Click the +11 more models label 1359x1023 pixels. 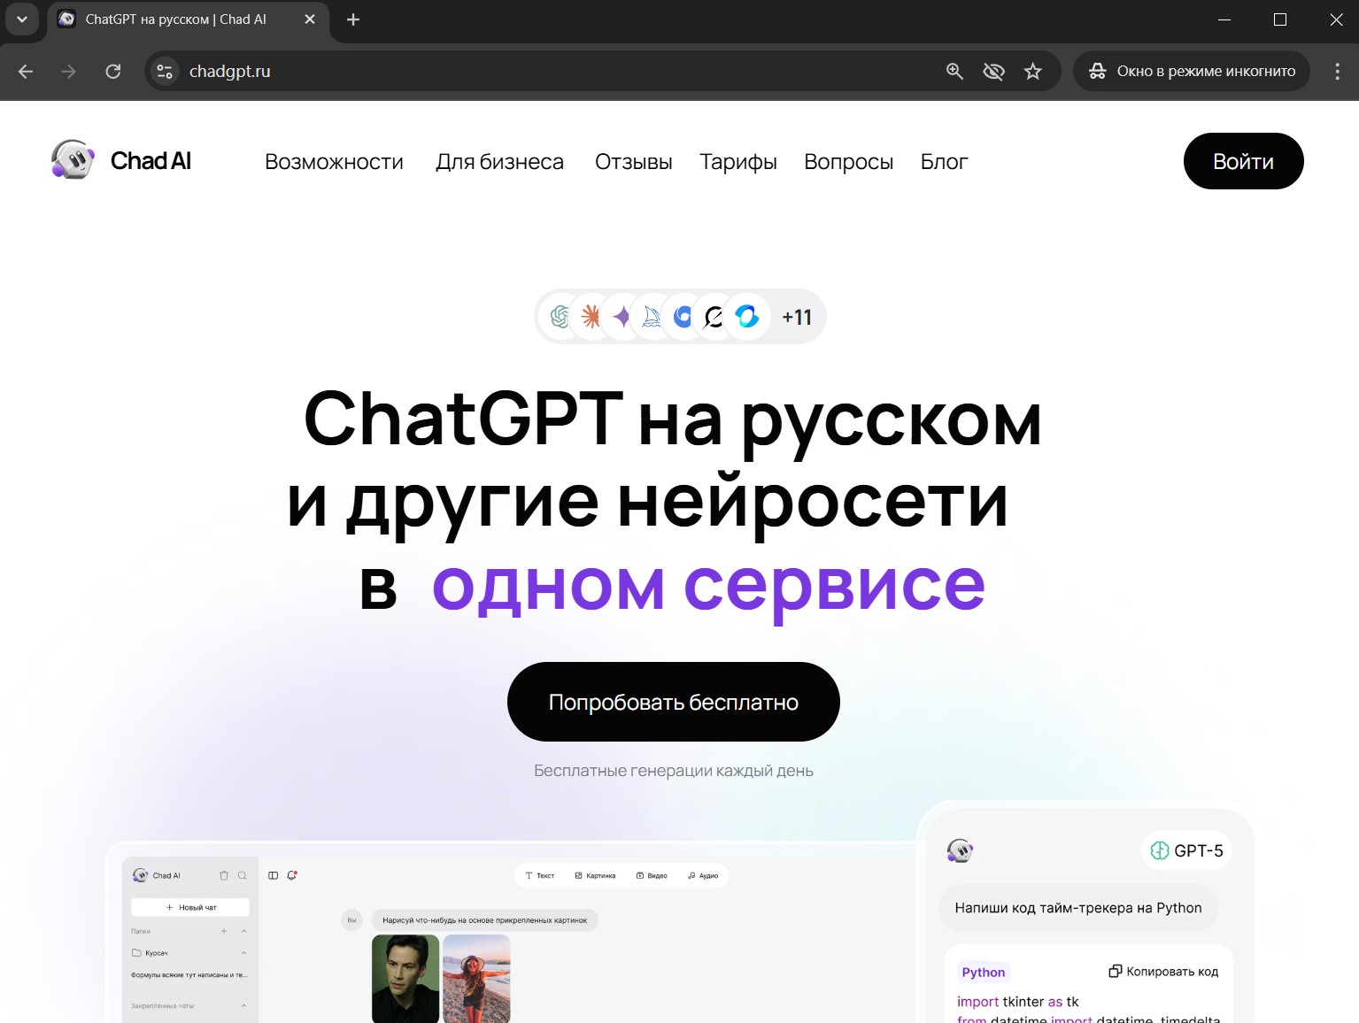(797, 317)
